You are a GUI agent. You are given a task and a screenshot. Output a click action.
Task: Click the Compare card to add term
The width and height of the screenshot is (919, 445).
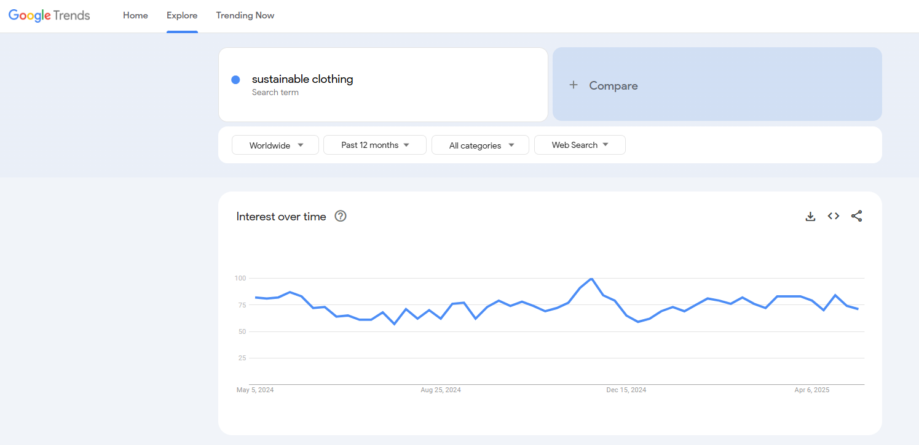point(717,85)
